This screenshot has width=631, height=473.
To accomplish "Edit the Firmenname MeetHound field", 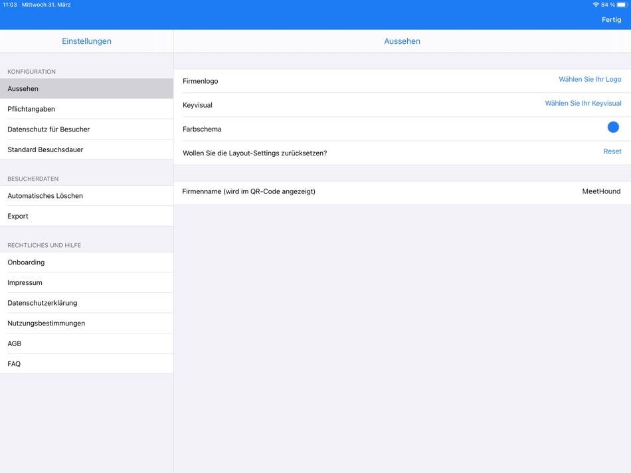I will click(x=601, y=191).
